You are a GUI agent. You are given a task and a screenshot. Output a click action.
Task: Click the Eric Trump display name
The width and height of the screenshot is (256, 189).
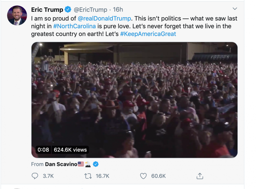(47, 10)
